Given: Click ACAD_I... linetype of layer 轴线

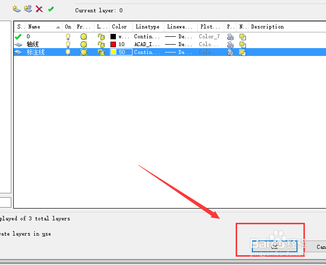Looking at the screenshot, I should pyautogui.click(x=147, y=45).
